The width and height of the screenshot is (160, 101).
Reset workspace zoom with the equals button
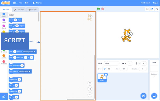90,95
